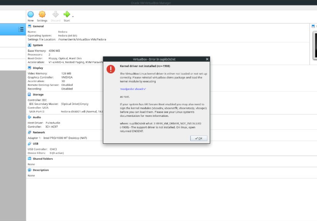
Task: Open the machine list menu icon
Action: (21, 29)
